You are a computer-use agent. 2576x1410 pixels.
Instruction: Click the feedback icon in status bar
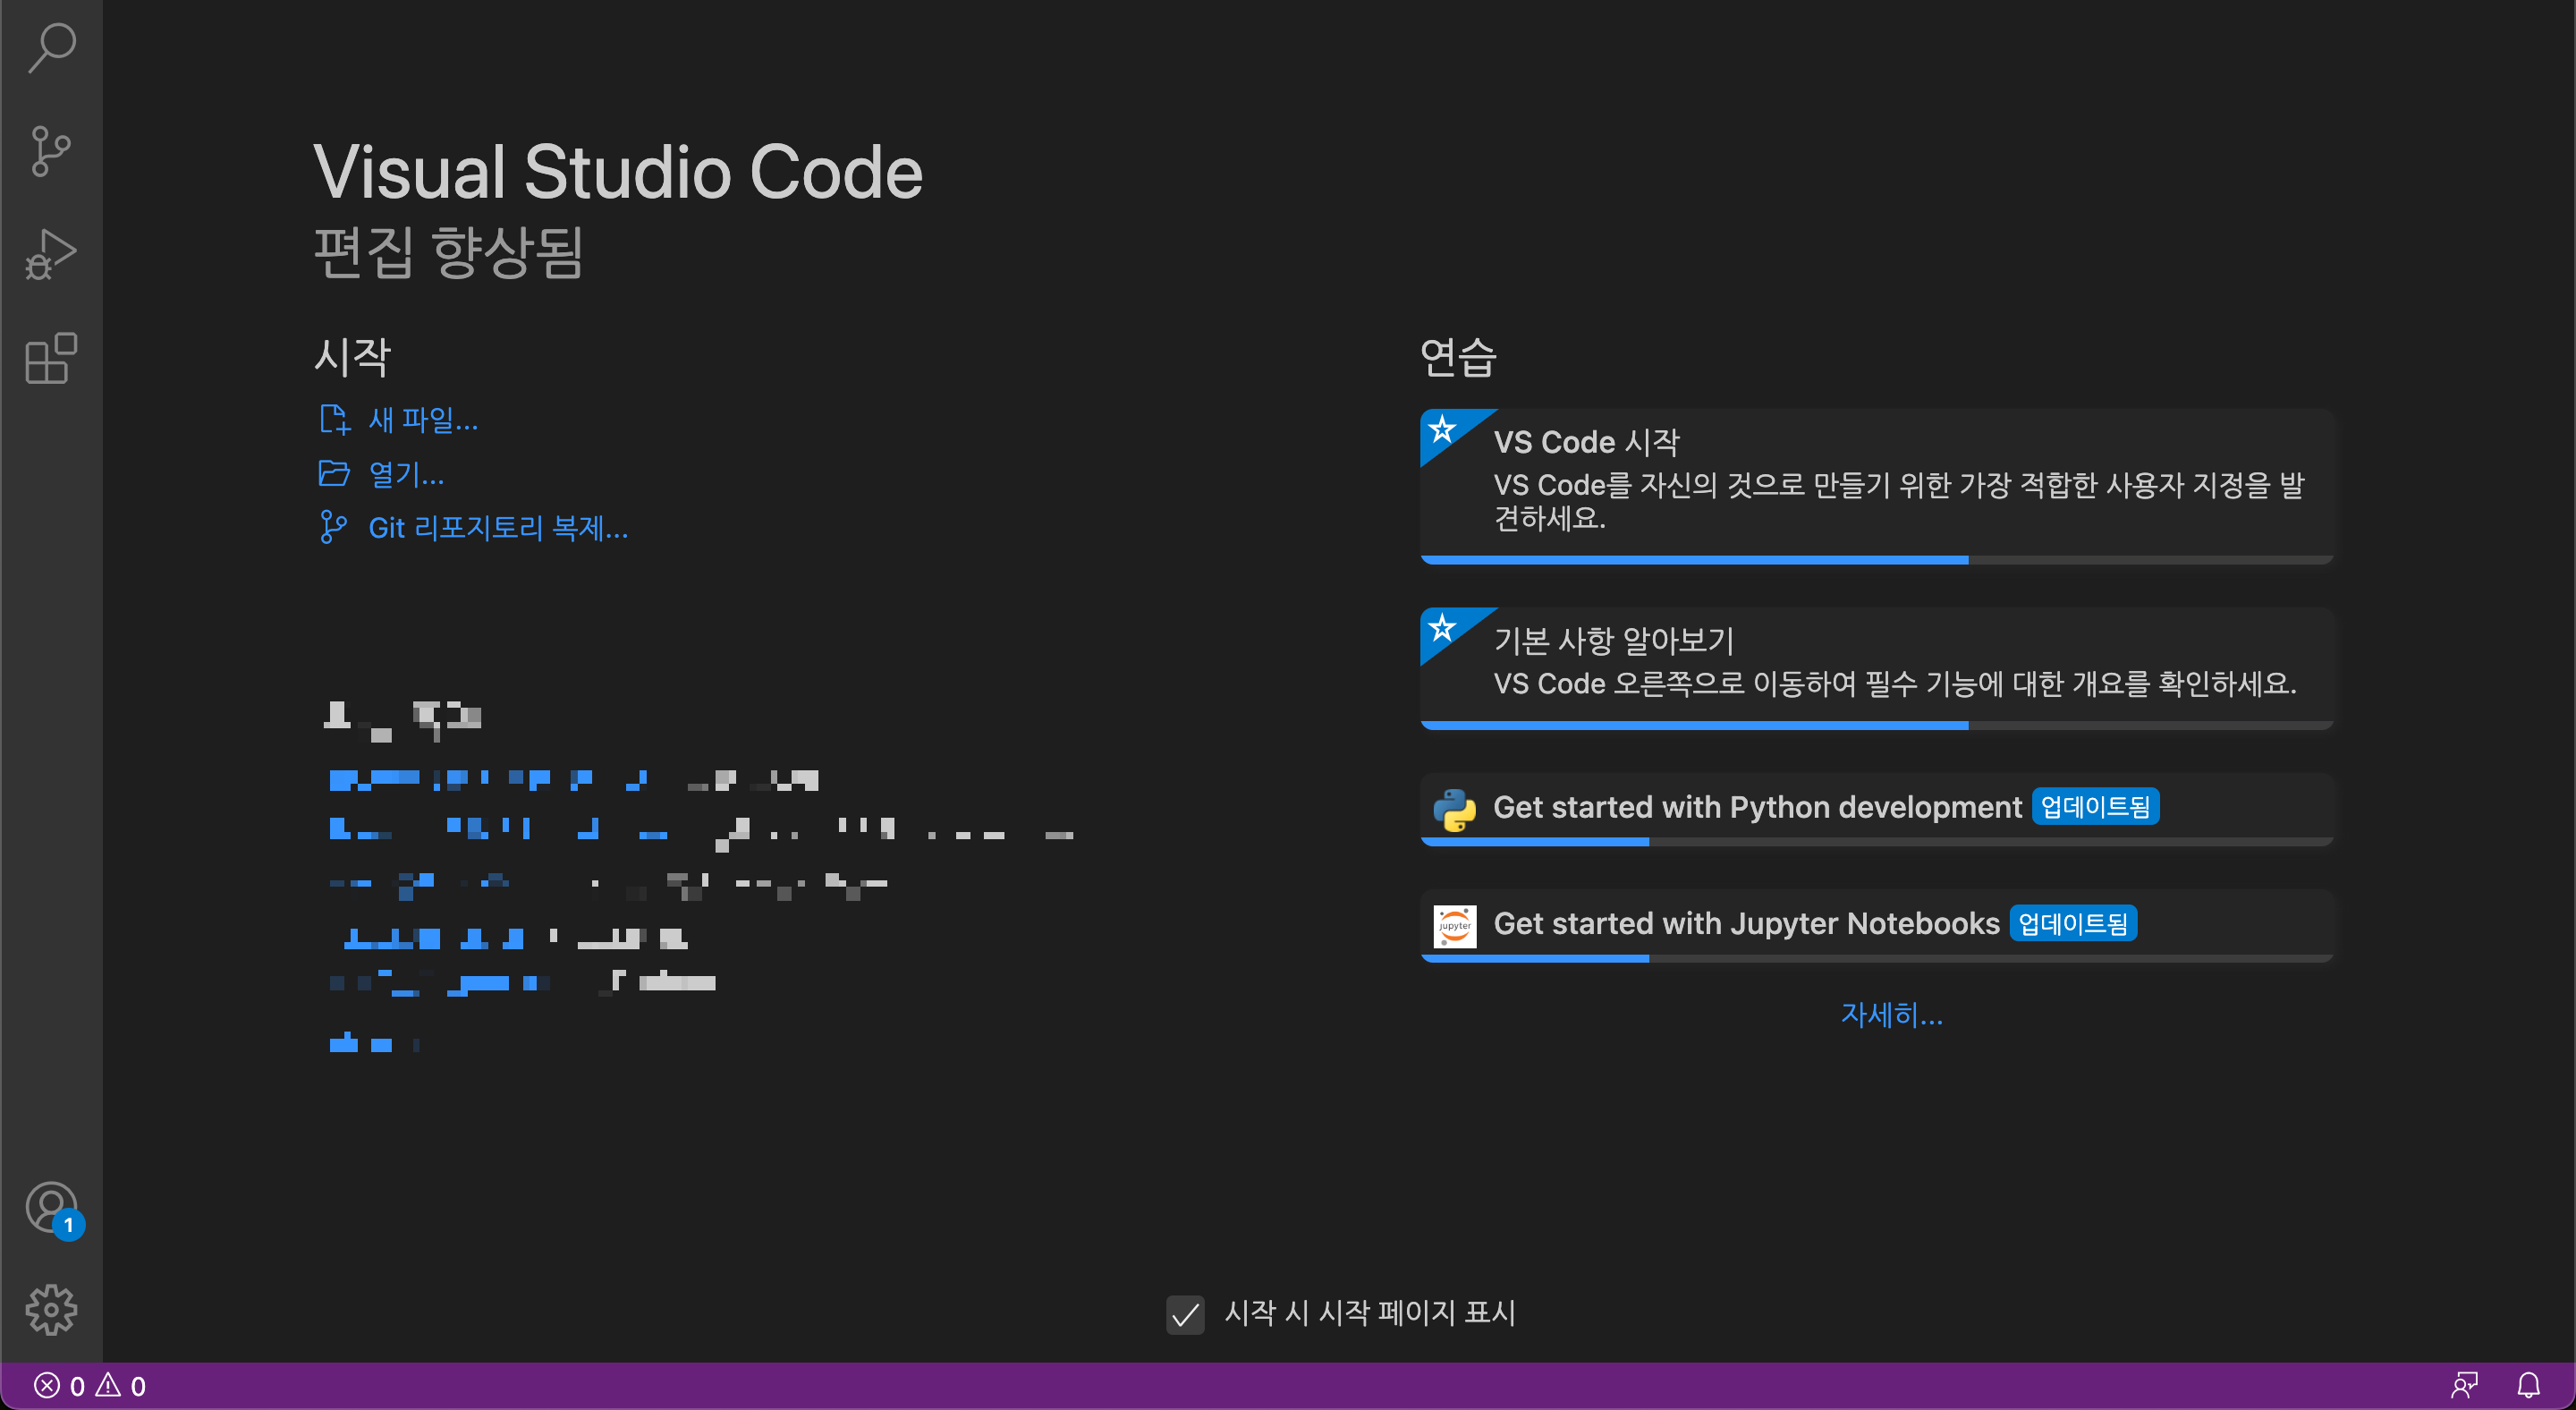click(2464, 1386)
